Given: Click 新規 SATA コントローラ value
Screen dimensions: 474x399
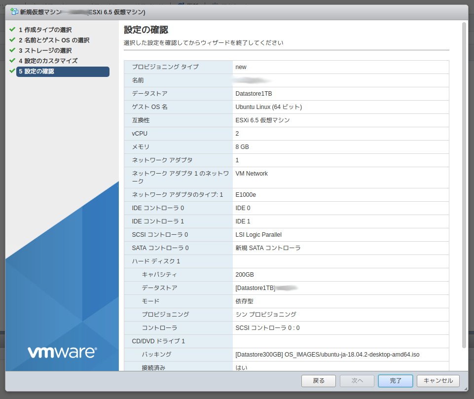Looking at the screenshot, I should (x=268, y=248).
